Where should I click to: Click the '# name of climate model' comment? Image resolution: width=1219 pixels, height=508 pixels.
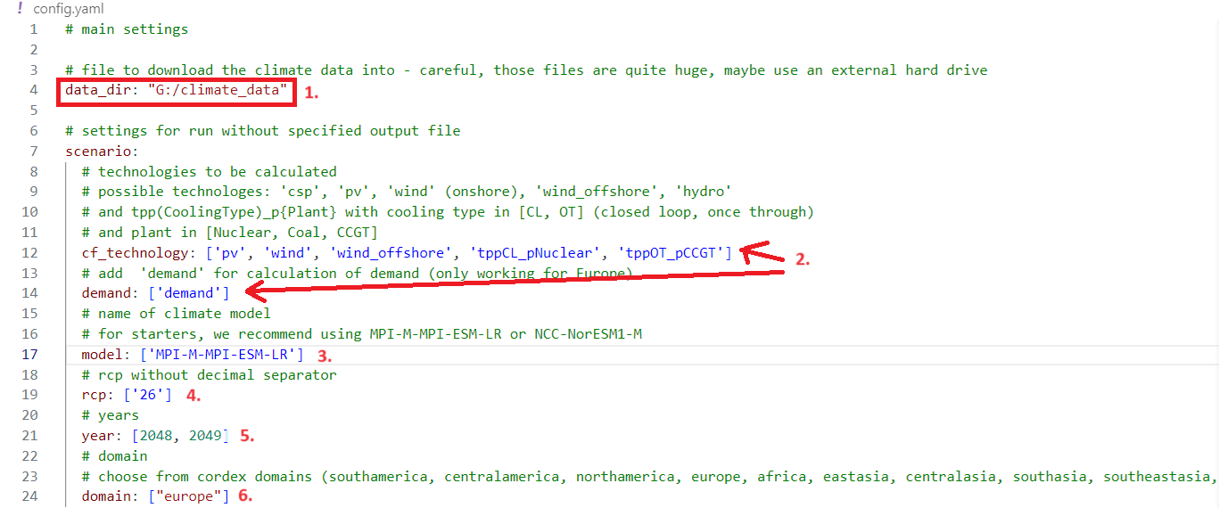(x=176, y=314)
